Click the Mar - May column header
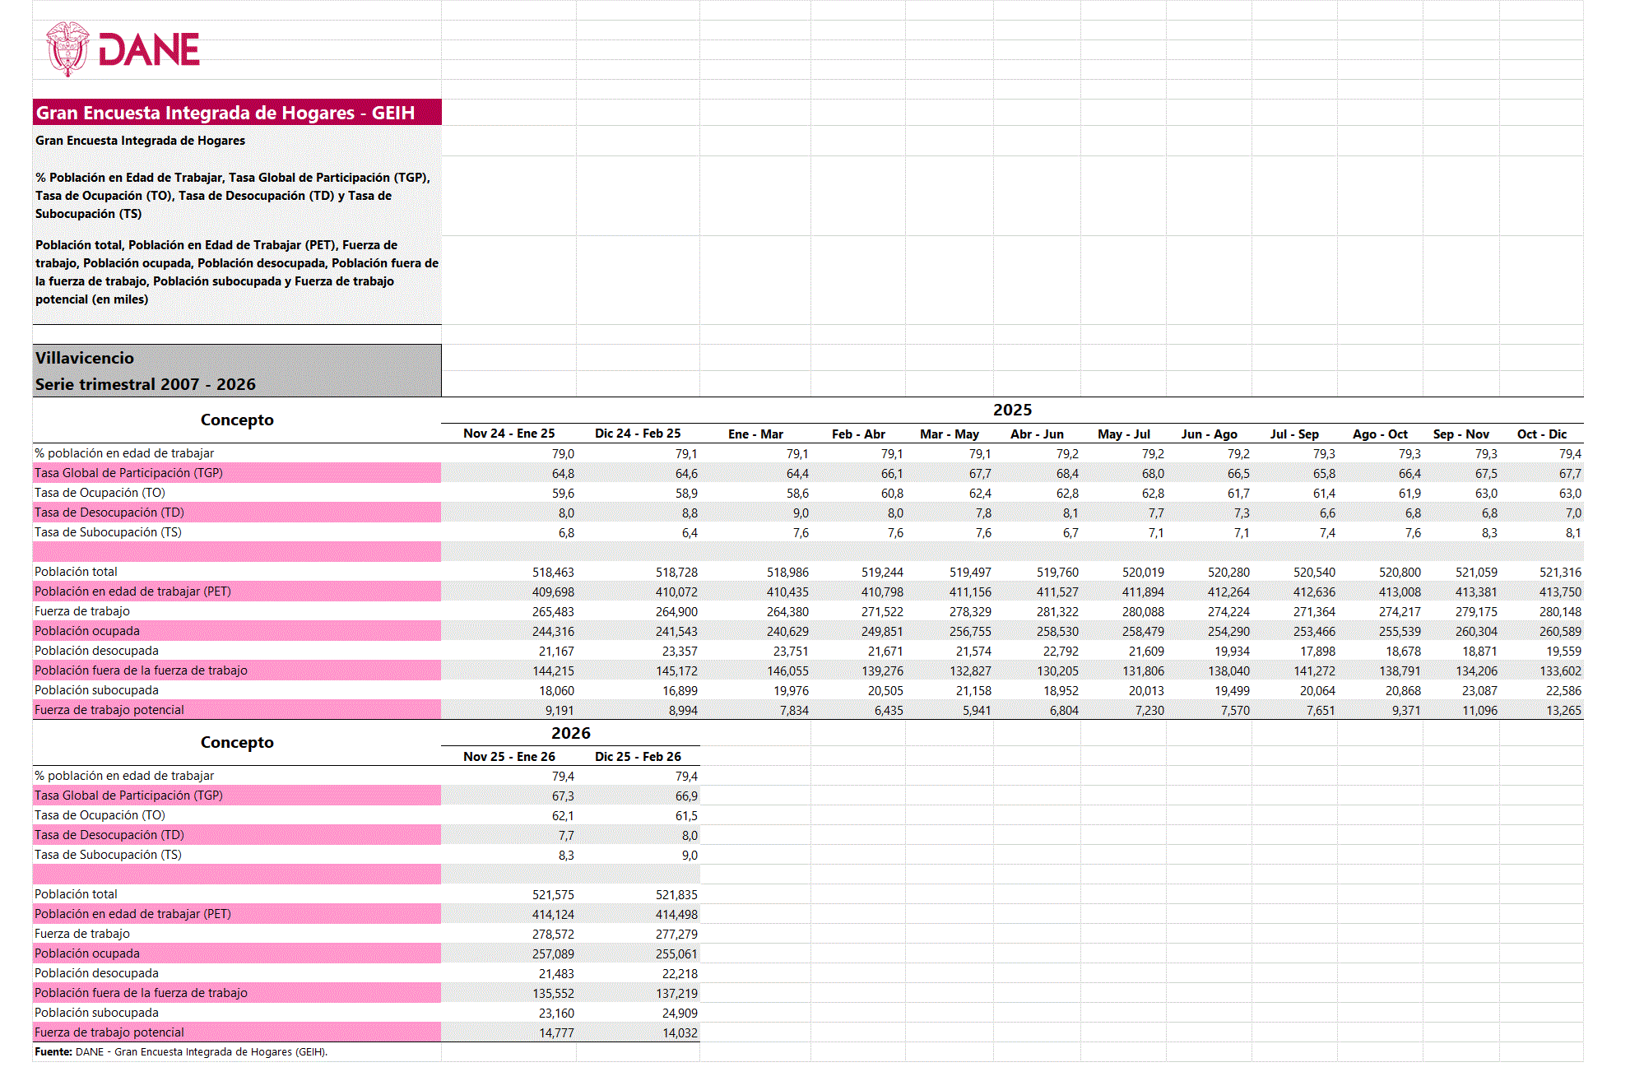Screen dimensions: 1630x1067 click(x=949, y=434)
